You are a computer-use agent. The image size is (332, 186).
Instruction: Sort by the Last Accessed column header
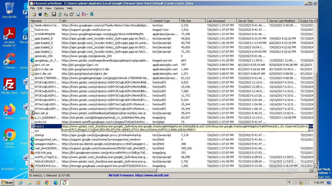[221, 21]
